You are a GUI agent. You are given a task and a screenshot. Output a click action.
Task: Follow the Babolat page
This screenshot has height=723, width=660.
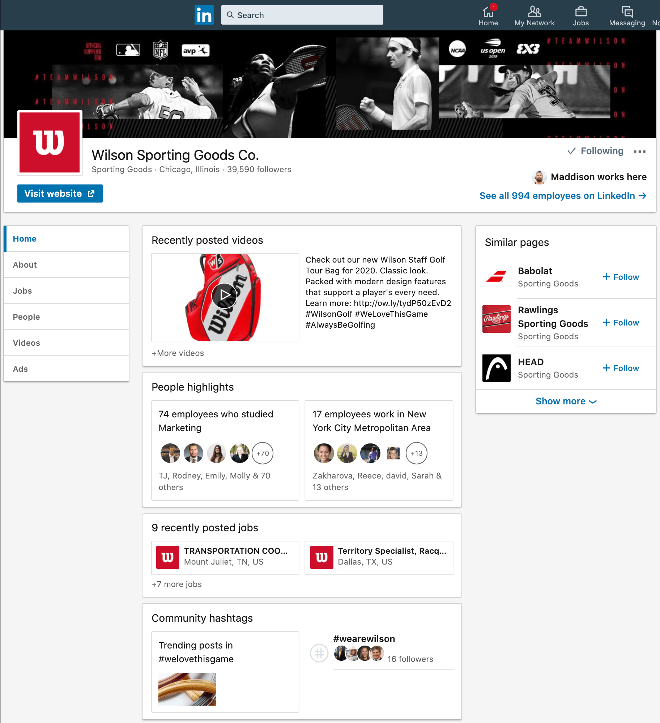coord(621,277)
